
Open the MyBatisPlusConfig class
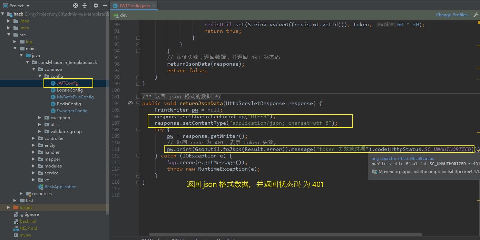click(75, 97)
